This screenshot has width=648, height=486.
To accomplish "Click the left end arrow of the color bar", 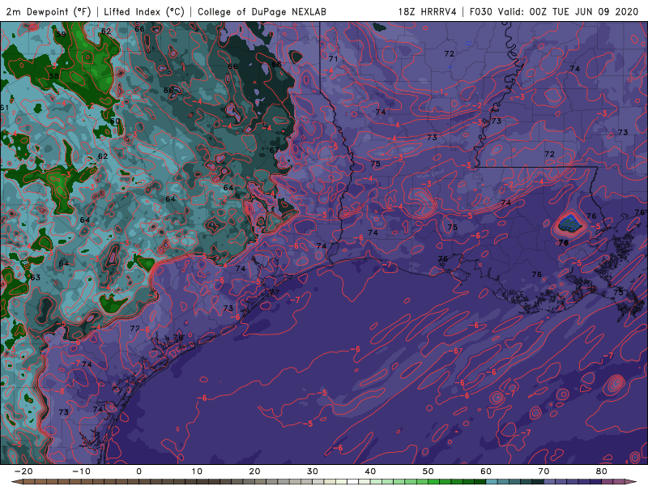I will click(x=16, y=482).
